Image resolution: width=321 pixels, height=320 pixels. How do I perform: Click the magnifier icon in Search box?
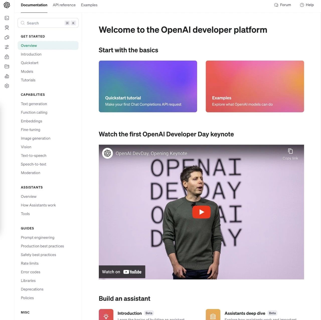click(23, 23)
